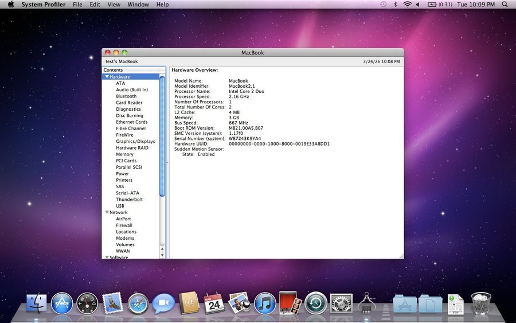Open the Trash in the Dock
The height and width of the screenshot is (323, 516).
point(481,303)
